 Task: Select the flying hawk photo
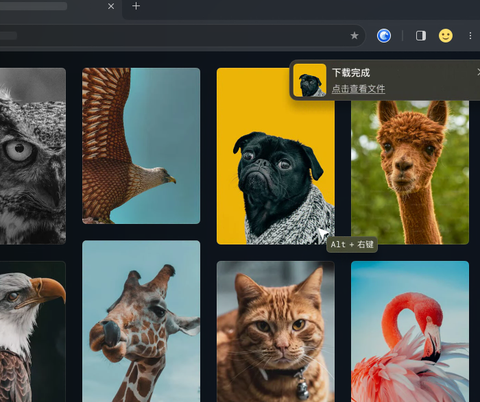pyautogui.click(x=141, y=146)
